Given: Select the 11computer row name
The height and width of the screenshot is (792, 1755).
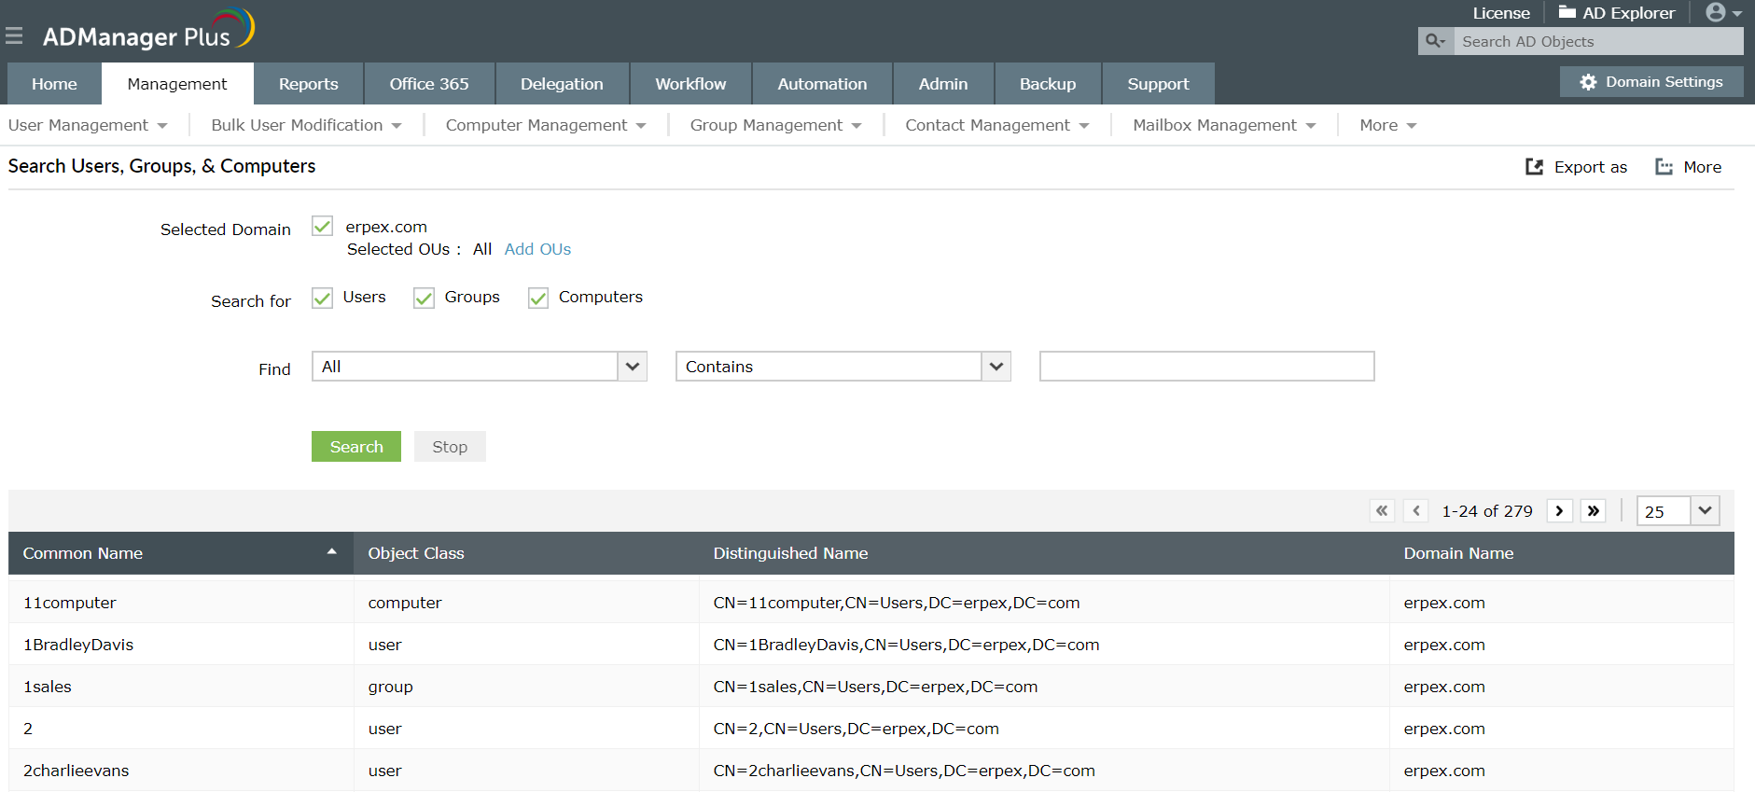Looking at the screenshot, I should coord(70,603).
